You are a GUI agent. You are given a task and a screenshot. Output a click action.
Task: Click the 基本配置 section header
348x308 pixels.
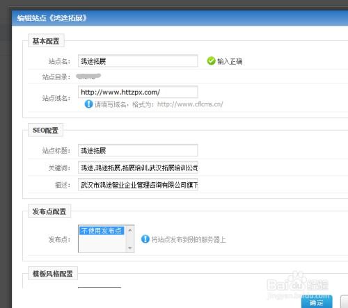point(46,41)
